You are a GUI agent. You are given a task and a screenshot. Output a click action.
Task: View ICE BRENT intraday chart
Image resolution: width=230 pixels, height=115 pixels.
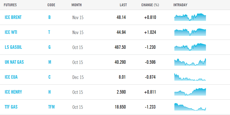coord(190,17)
